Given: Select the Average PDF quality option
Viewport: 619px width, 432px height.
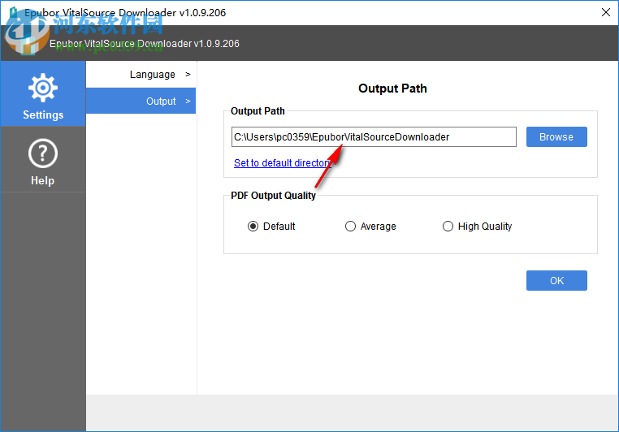Looking at the screenshot, I should (370, 227).
